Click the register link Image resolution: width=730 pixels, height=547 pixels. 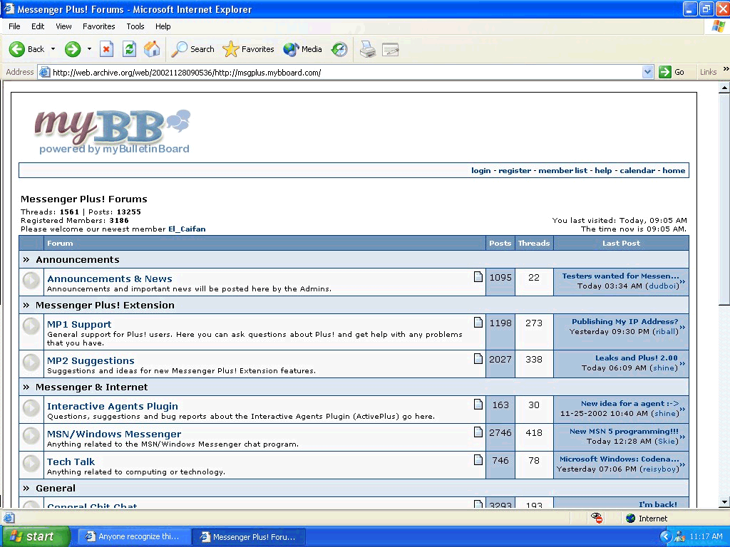(515, 171)
